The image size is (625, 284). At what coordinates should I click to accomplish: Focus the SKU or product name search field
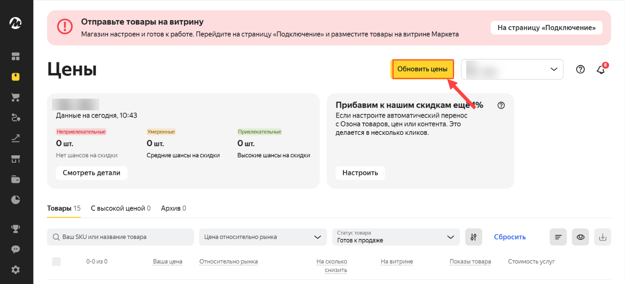tap(120, 237)
